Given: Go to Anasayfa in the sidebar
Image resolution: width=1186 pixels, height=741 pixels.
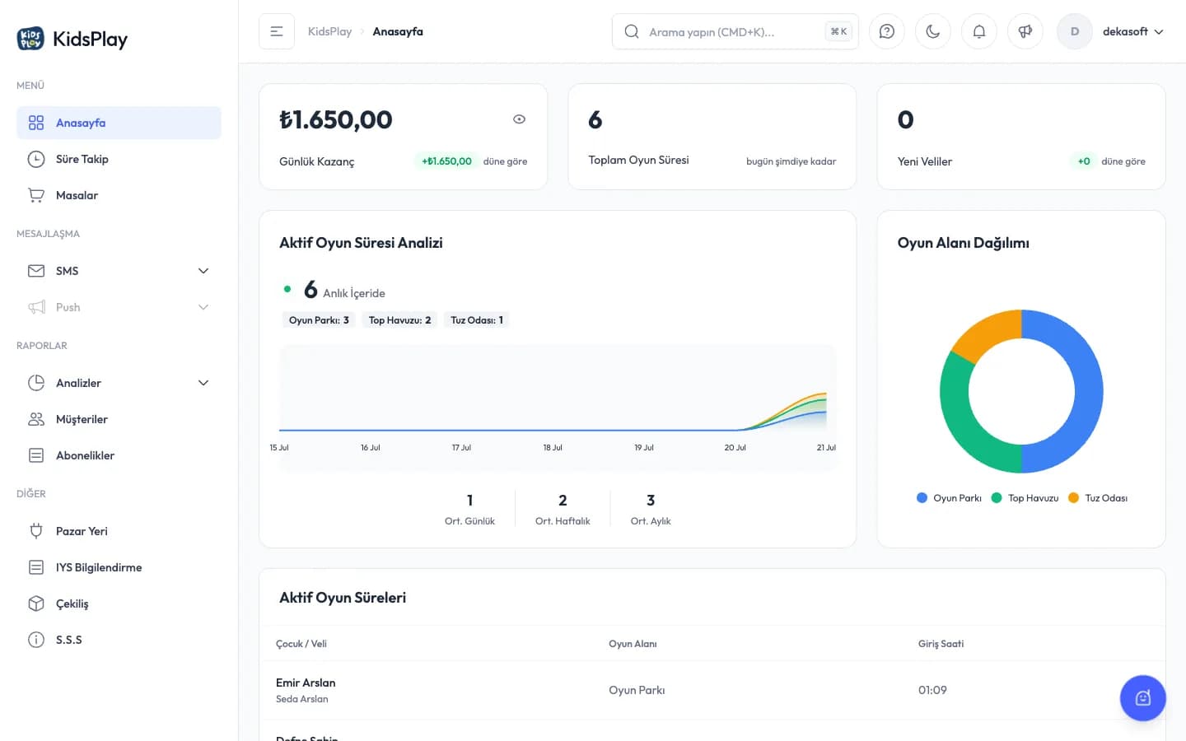Looking at the screenshot, I should click(x=119, y=123).
